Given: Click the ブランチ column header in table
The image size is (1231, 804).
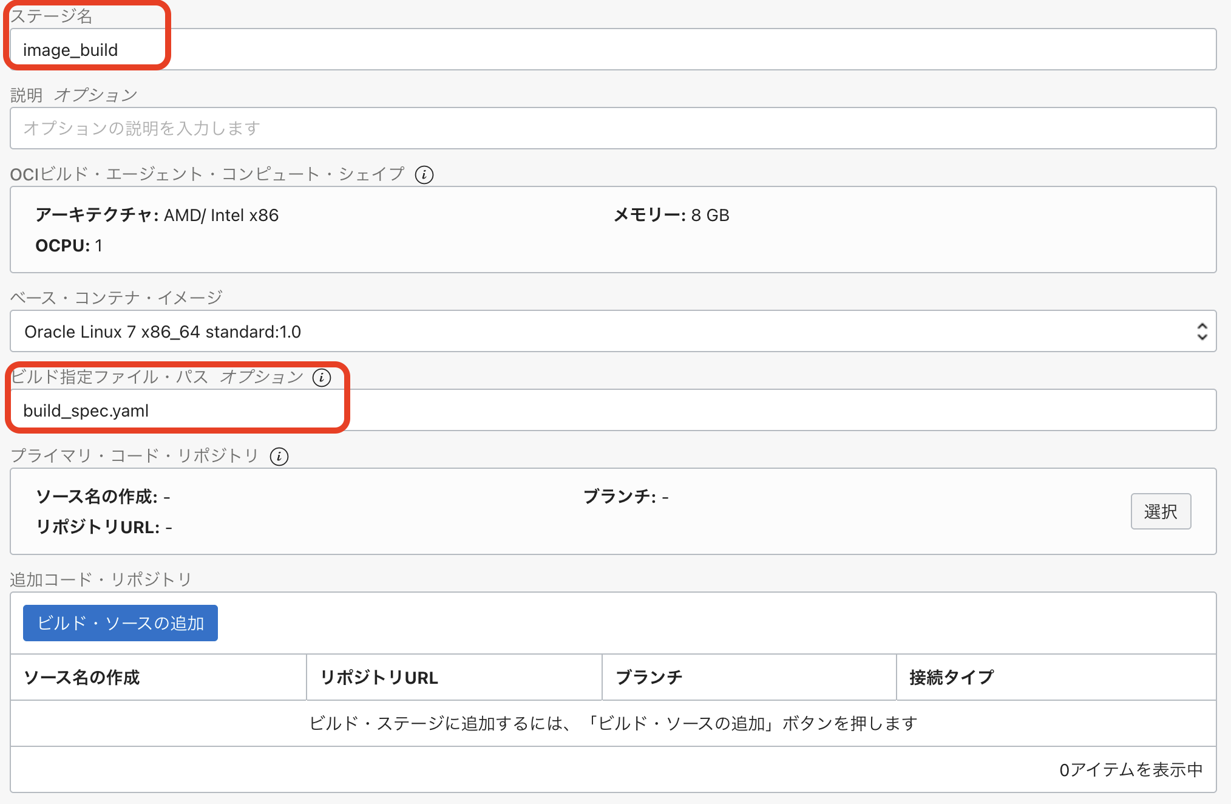Looking at the screenshot, I should pyautogui.click(x=649, y=677).
